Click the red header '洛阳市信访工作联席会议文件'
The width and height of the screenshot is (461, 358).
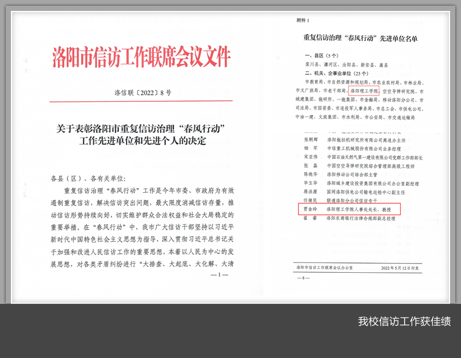141,57
